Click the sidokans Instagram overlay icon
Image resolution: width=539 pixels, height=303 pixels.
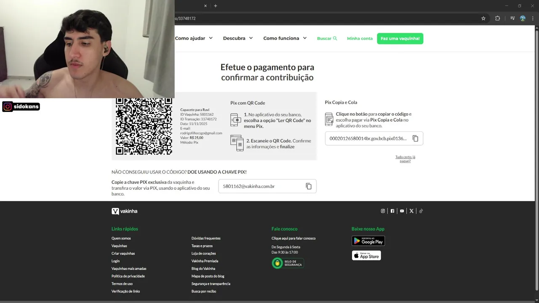coord(8,106)
